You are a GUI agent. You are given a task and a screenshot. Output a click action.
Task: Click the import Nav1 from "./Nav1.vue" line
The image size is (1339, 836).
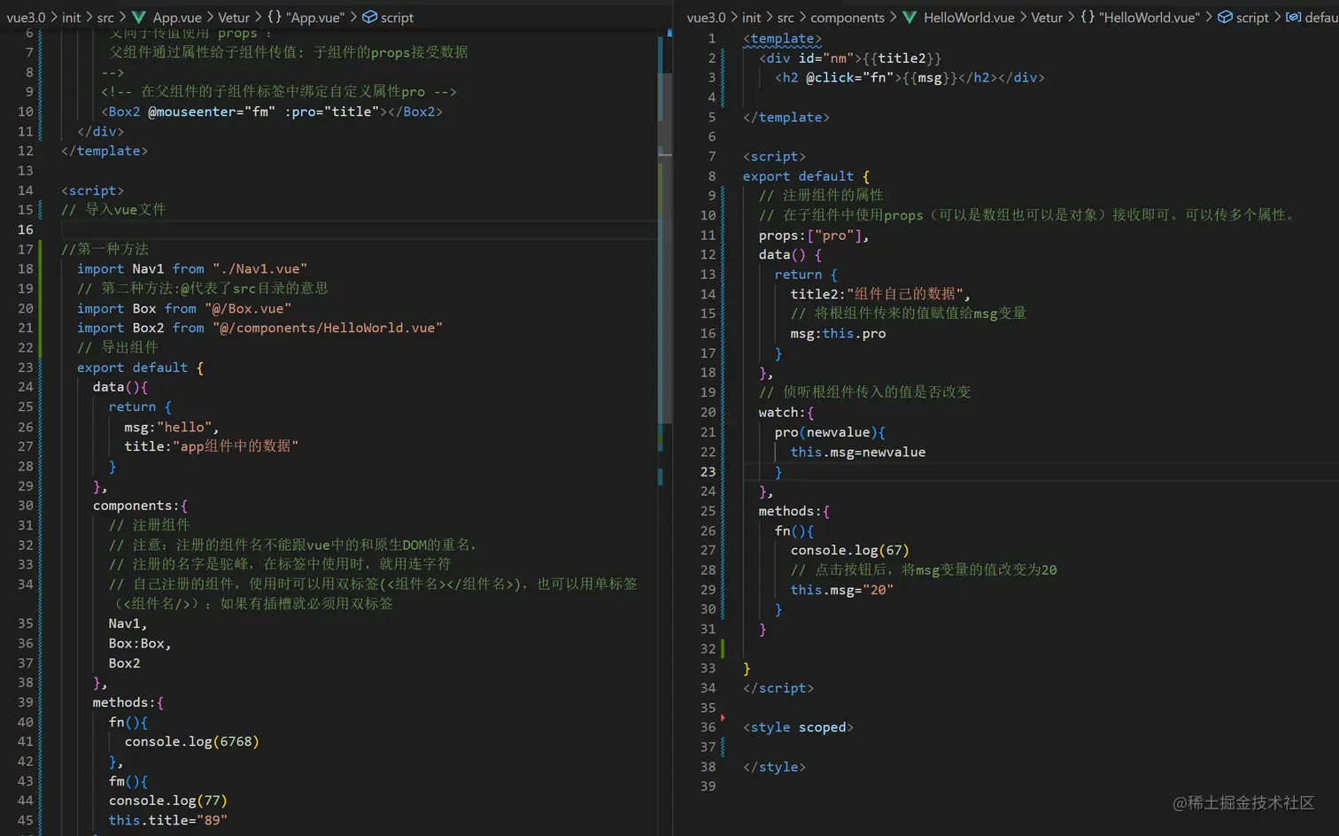pyautogui.click(x=192, y=268)
